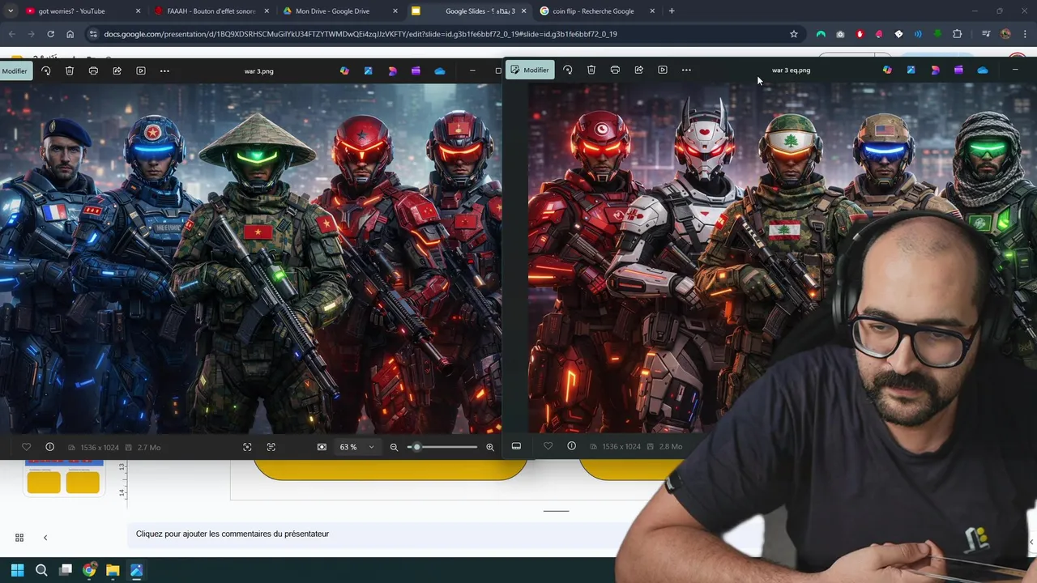Image resolution: width=1037 pixels, height=583 pixels.
Task: Select the slide thumbnail with yellow boxes
Action: [63, 478]
